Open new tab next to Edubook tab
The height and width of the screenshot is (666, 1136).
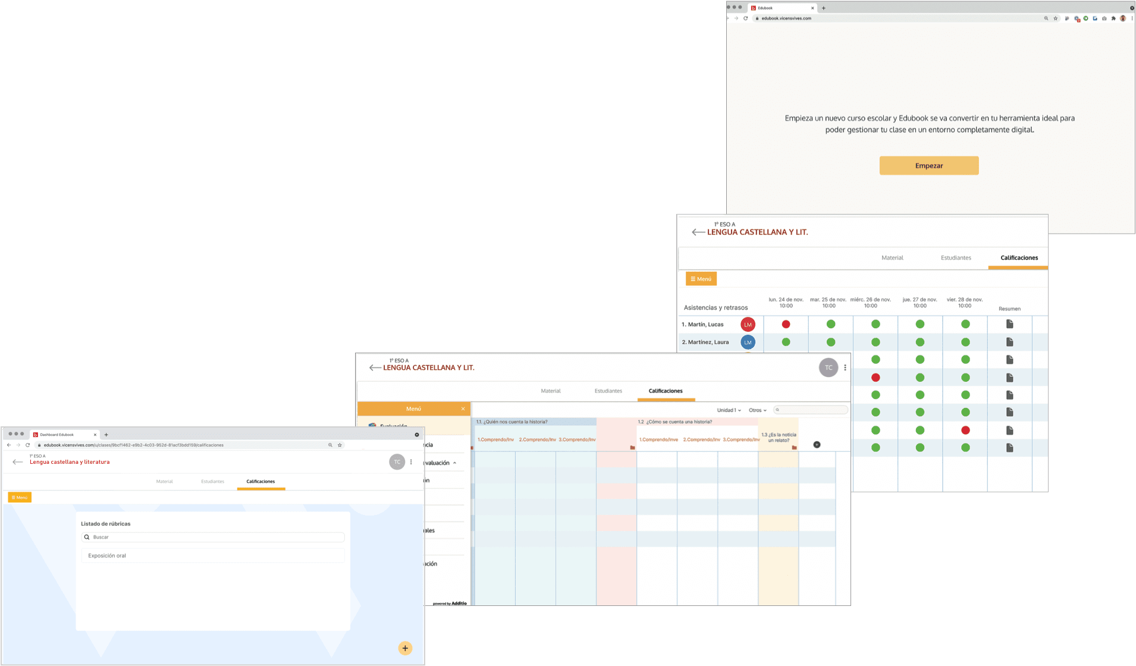[824, 8]
